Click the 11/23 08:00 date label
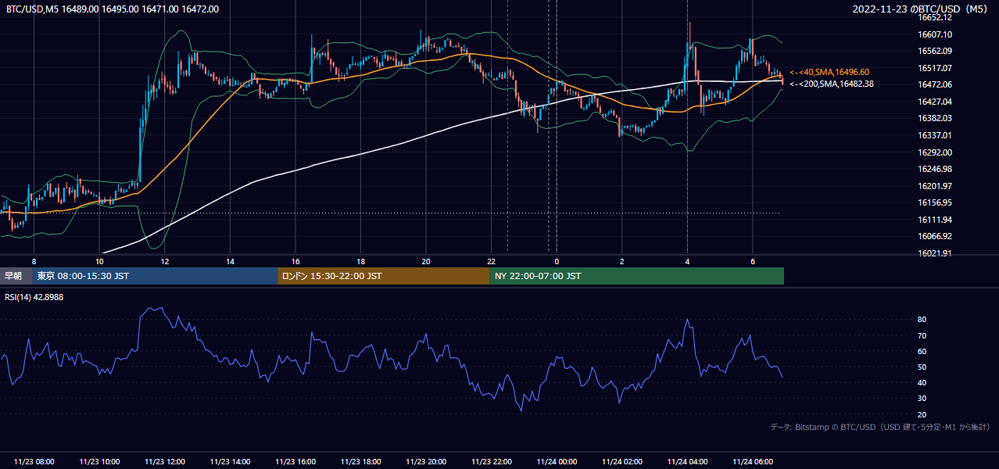Image resolution: width=999 pixels, height=469 pixels. coord(34,462)
